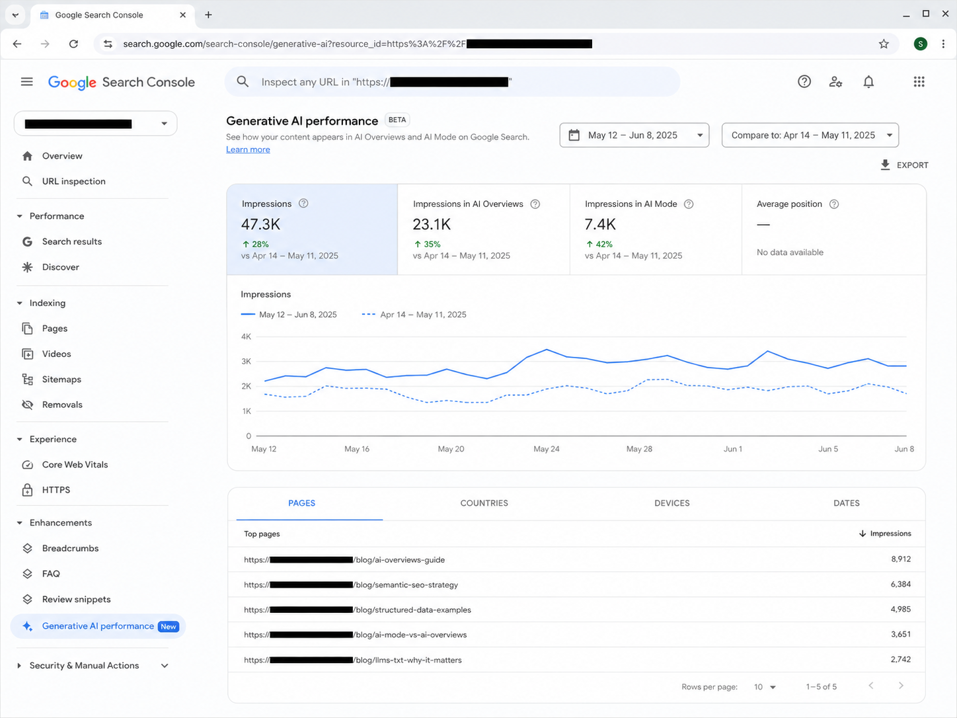Switch to the Dates tab
957x718 pixels.
(x=847, y=503)
